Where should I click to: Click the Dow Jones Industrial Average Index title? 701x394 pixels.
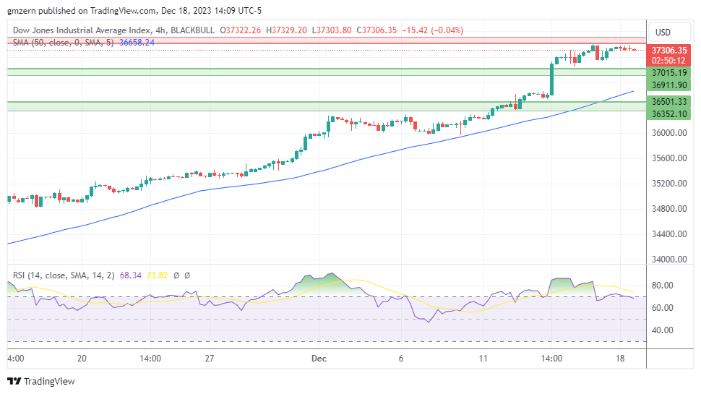tap(82, 30)
